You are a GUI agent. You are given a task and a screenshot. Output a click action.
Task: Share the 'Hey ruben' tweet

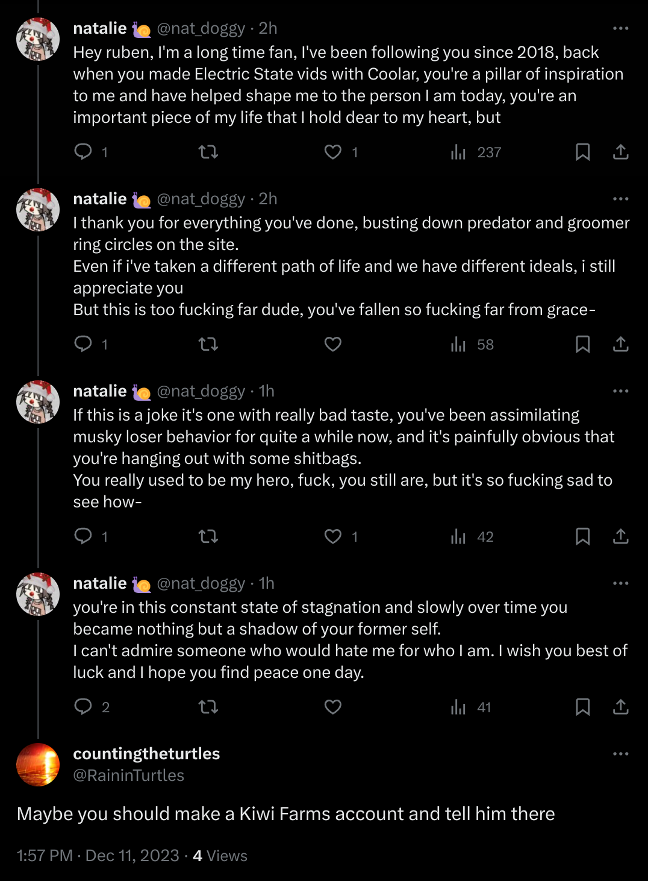pyautogui.click(x=621, y=152)
